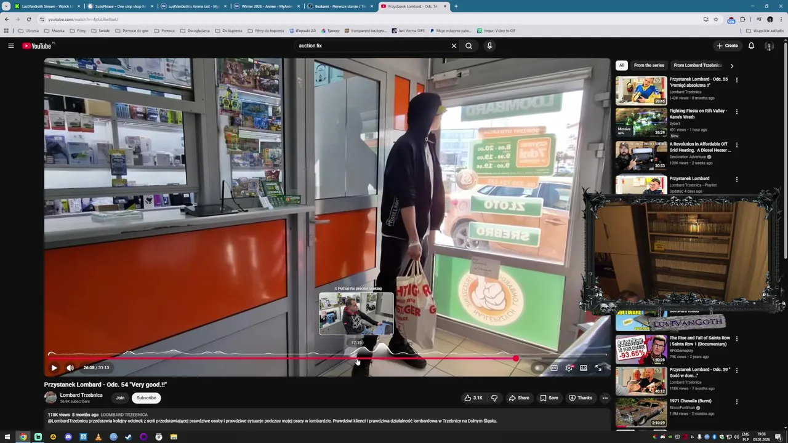Image resolution: width=788 pixels, height=443 pixels.
Task: Open the 'Just Anime GIFS' bookmark
Action: pyautogui.click(x=408, y=30)
